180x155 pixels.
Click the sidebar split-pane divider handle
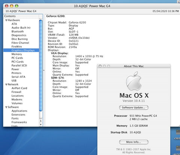click(x=44, y=71)
